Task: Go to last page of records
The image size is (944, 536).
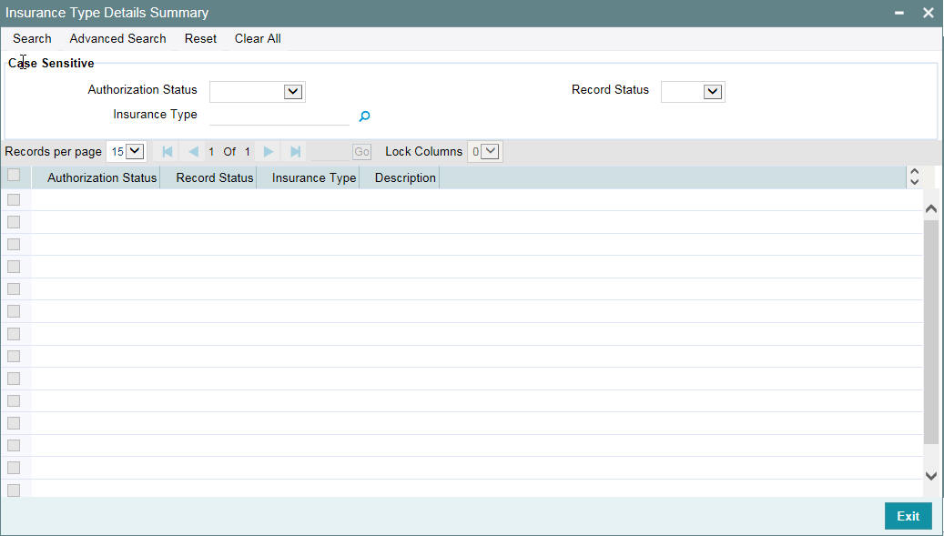Action: (295, 152)
